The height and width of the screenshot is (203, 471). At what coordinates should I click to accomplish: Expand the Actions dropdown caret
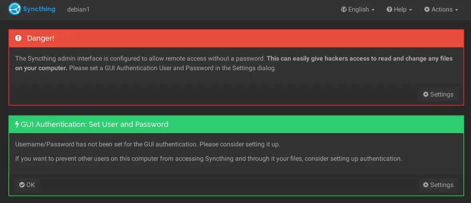457,10
